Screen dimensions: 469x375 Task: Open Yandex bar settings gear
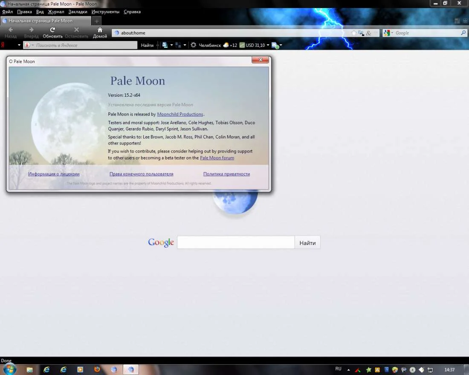click(194, 45)
